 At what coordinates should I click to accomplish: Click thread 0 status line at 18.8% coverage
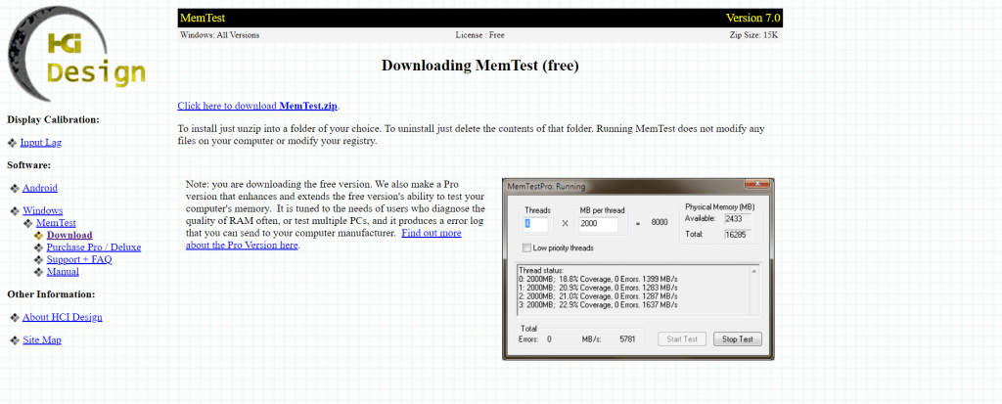click(599, 280)
